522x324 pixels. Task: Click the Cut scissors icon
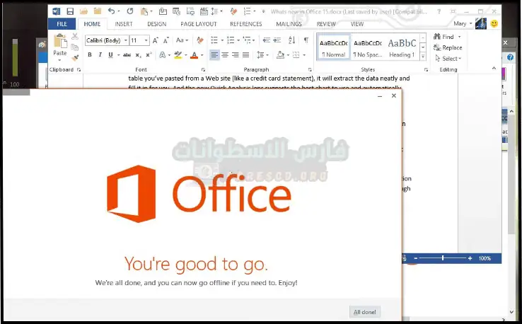75,37
